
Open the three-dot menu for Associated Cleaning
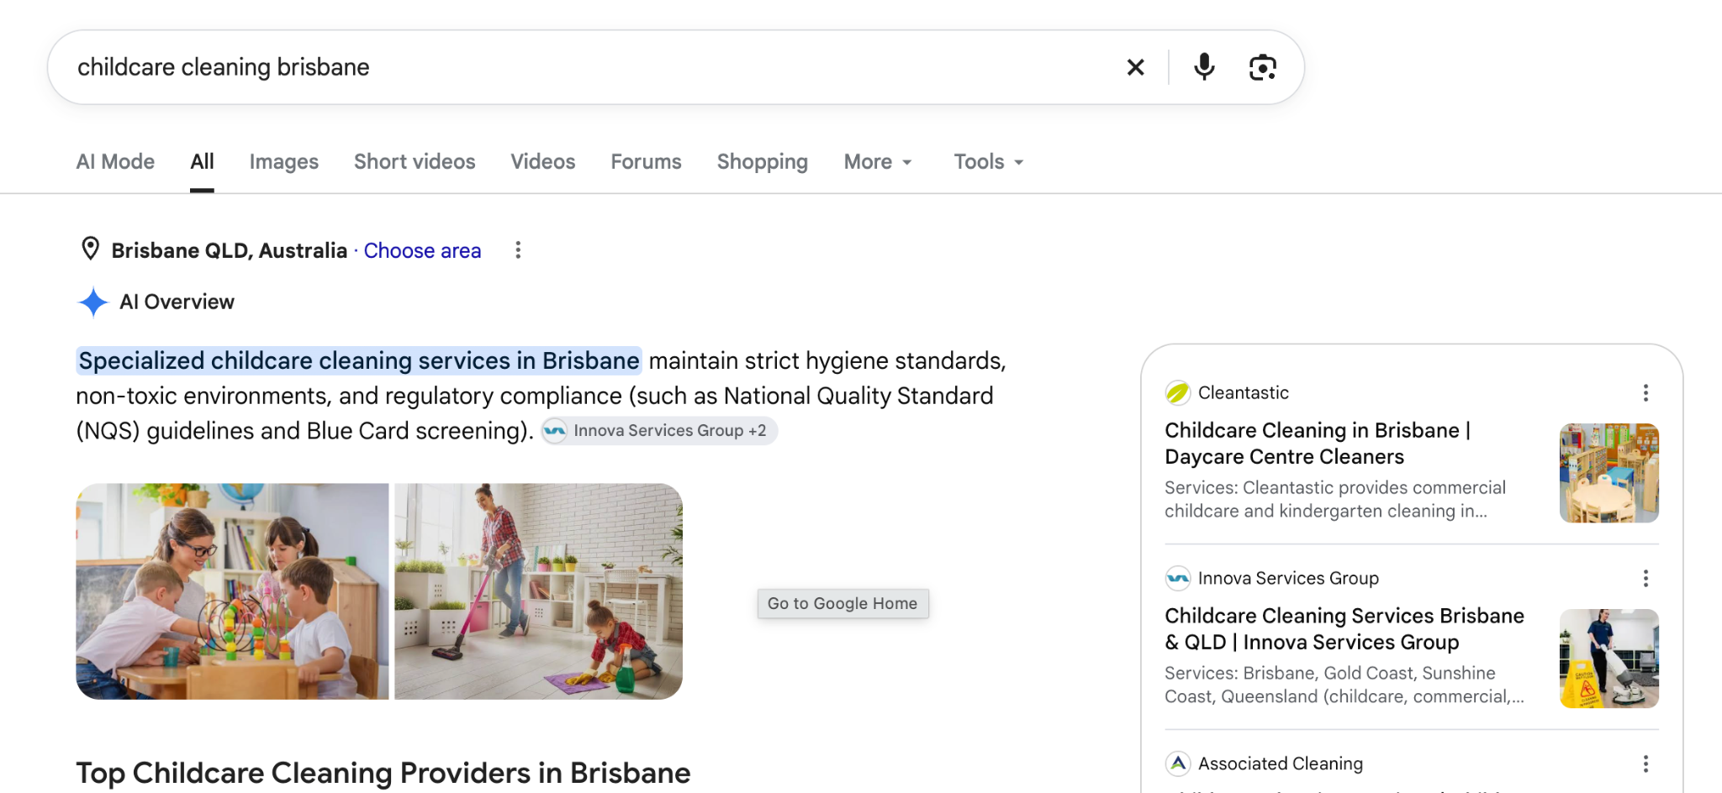[x=1645, y=764]
